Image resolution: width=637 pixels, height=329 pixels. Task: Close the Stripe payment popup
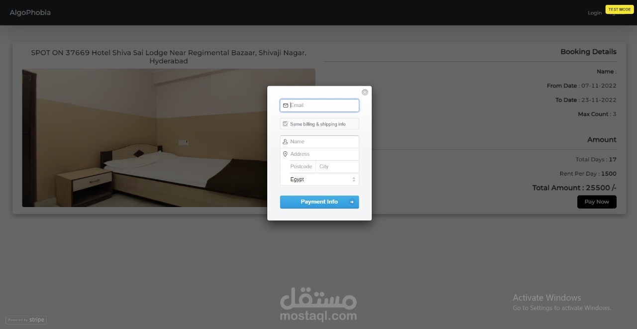point(365,93)
